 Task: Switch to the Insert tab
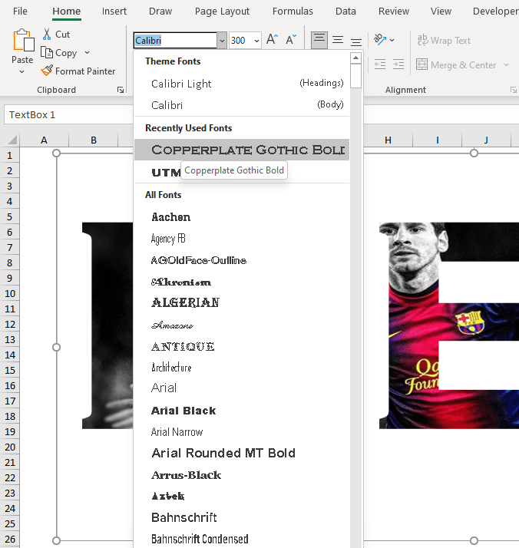point(114,12)
